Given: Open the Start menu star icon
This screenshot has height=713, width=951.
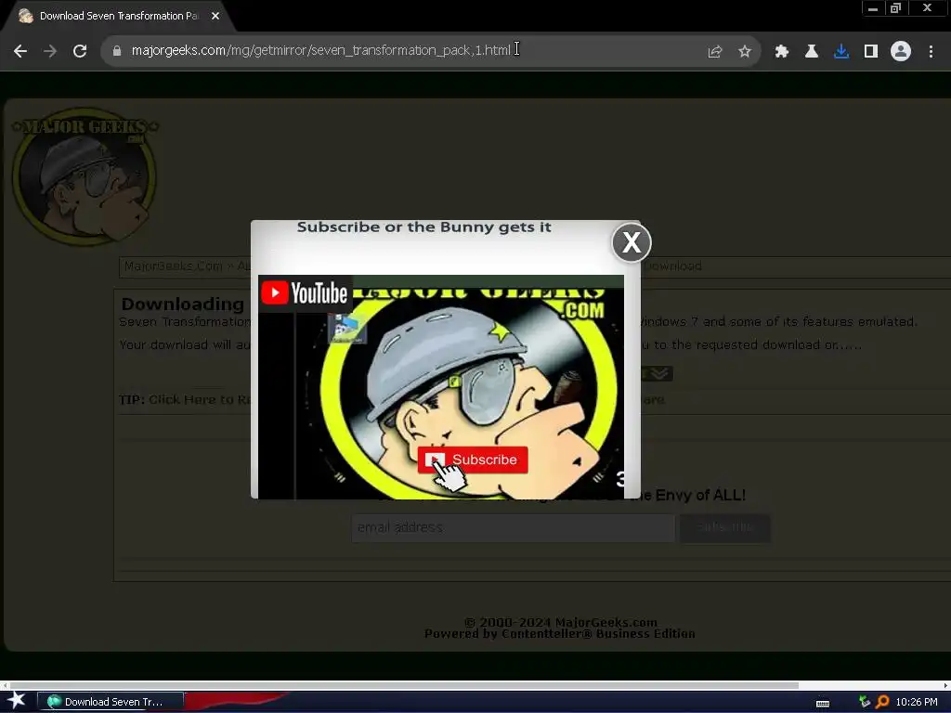Looking at the screenshot, I should click(17, 701).
